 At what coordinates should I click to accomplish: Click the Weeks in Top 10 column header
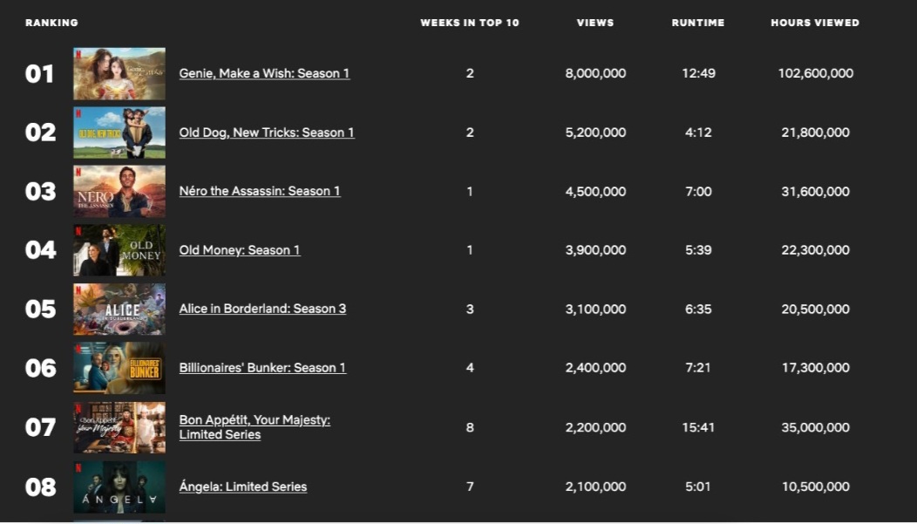tap(470, 23)
